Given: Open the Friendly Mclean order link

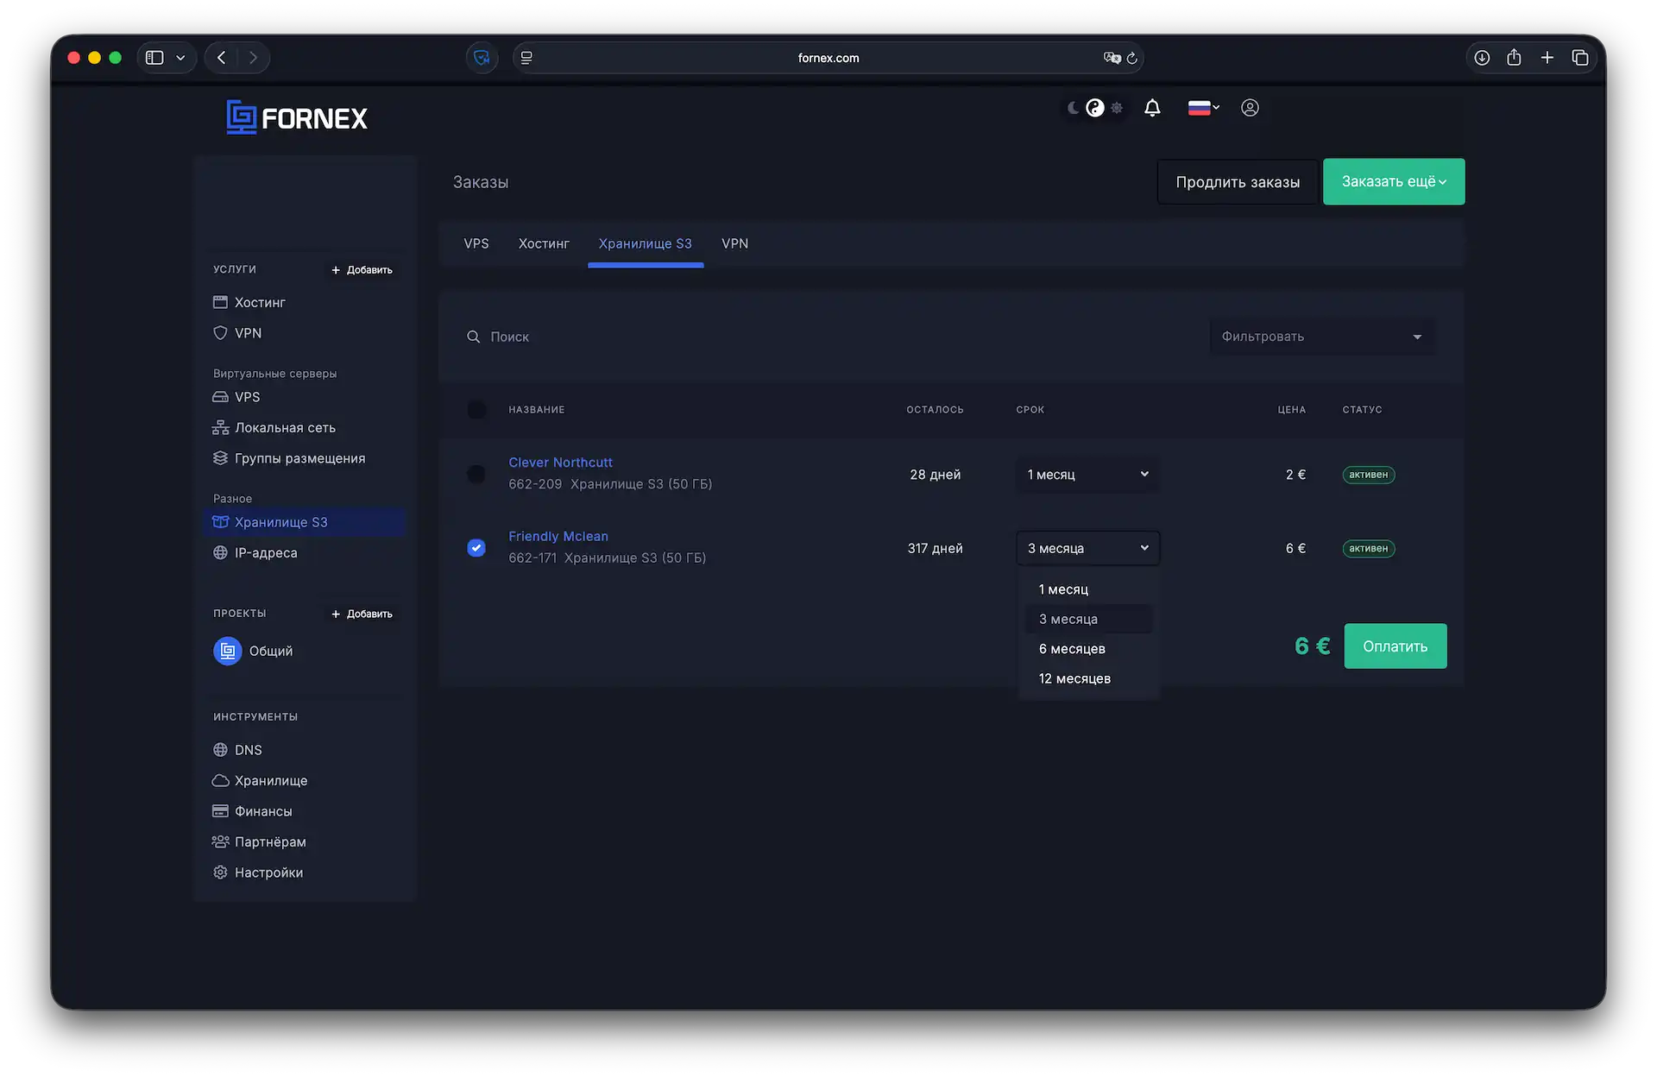Looking at the screenshot, I should (558, 536).
